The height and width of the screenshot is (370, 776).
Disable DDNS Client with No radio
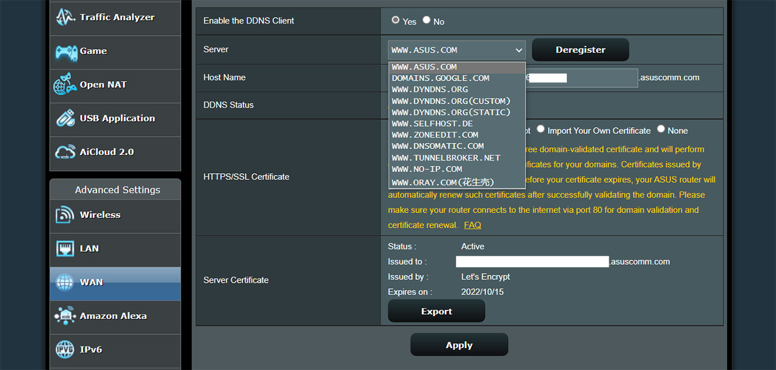tap(426, 20)
